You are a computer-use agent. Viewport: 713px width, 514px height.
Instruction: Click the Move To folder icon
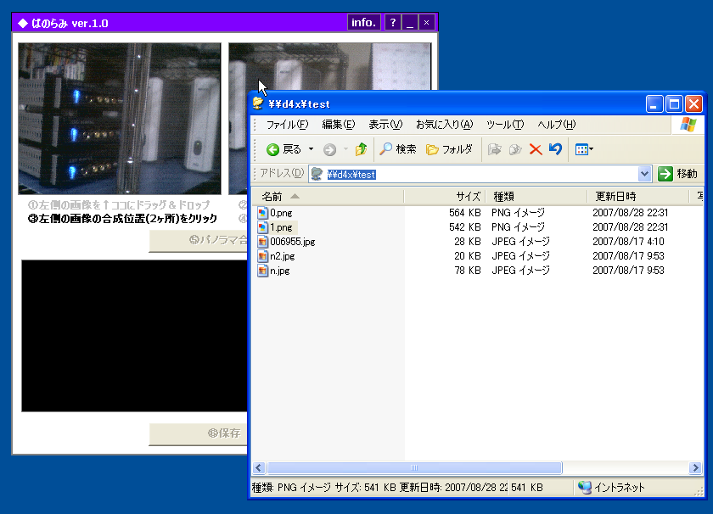click(x=494, y=149)
